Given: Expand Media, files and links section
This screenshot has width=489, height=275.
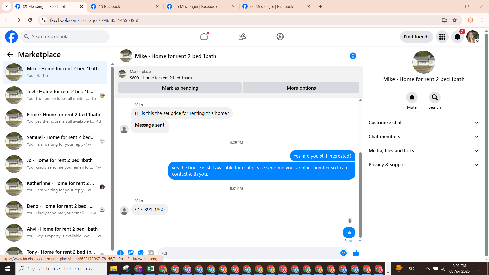Looking at the screenshot, I should click(x=424, y=151).
